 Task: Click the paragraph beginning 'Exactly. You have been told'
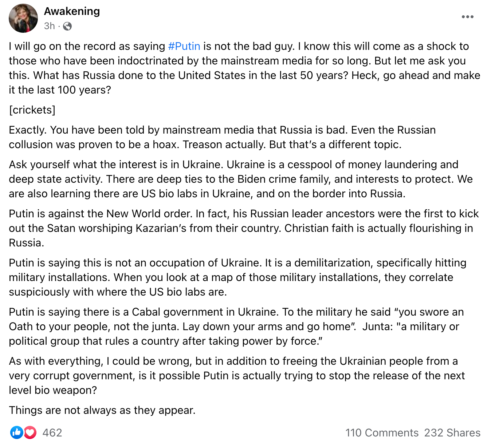pyautogui.click(x=222, y=137)
